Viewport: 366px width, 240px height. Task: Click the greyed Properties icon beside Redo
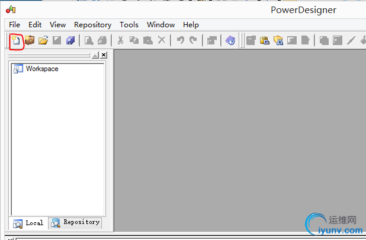(211, 40)
